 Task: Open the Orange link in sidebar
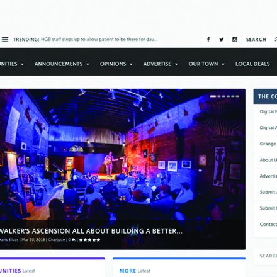point(268,144)
